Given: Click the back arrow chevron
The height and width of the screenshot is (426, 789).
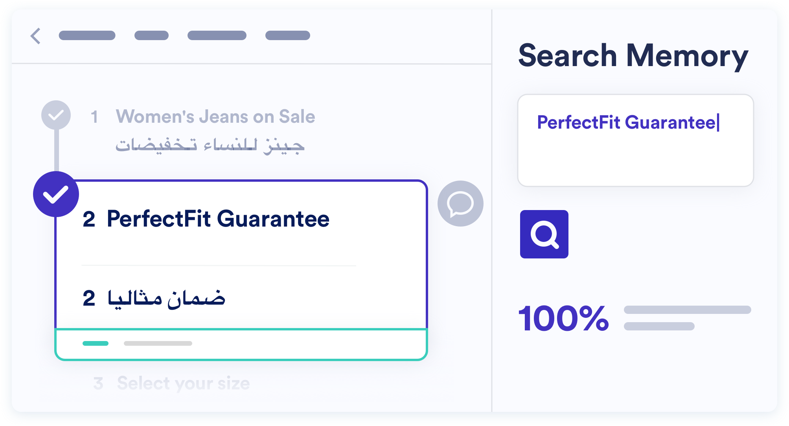Looking at the screenshot, I should tap(36, 36).
